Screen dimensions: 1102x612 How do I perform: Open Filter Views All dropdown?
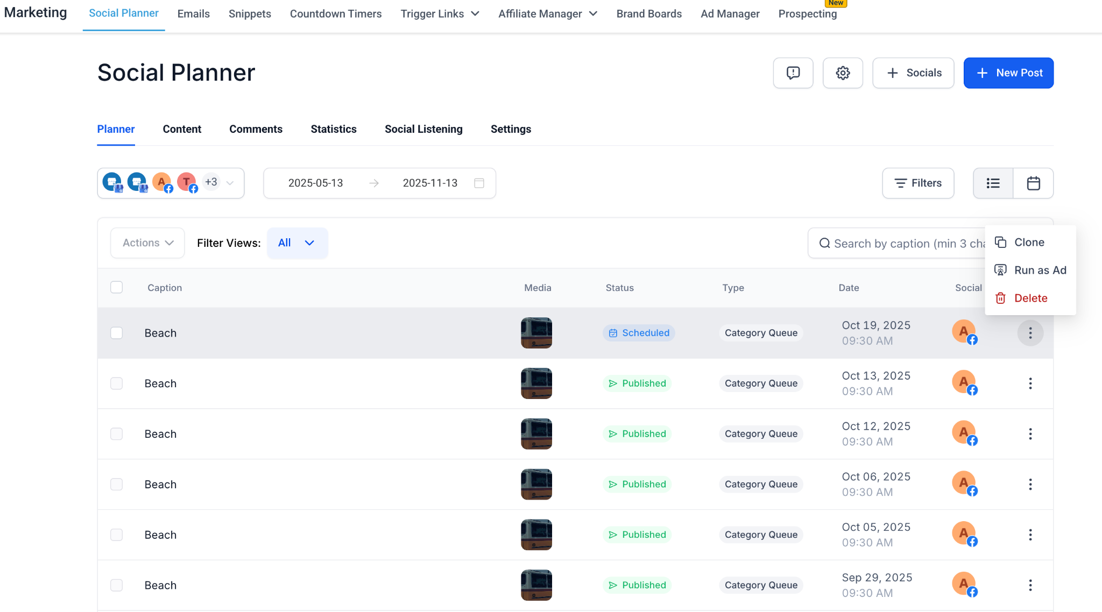click(x=296, y=243)
